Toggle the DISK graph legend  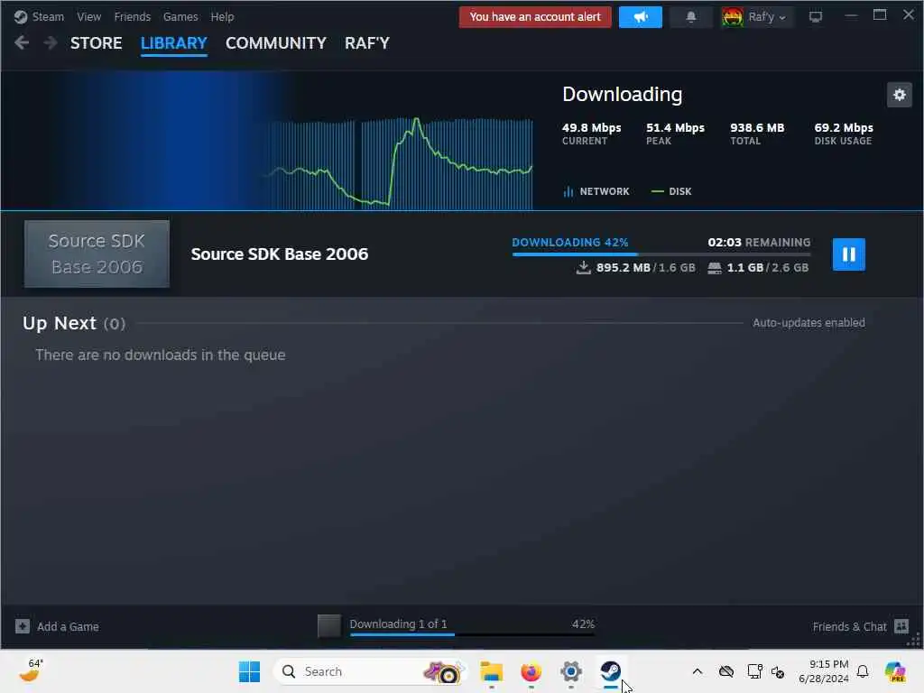(671, 191)
